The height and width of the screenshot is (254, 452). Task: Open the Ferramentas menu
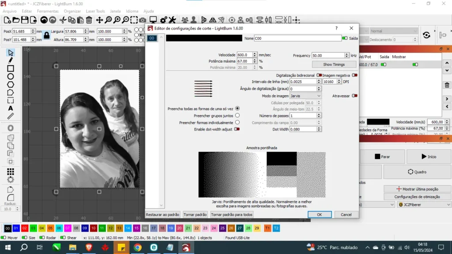pos(48,11)
